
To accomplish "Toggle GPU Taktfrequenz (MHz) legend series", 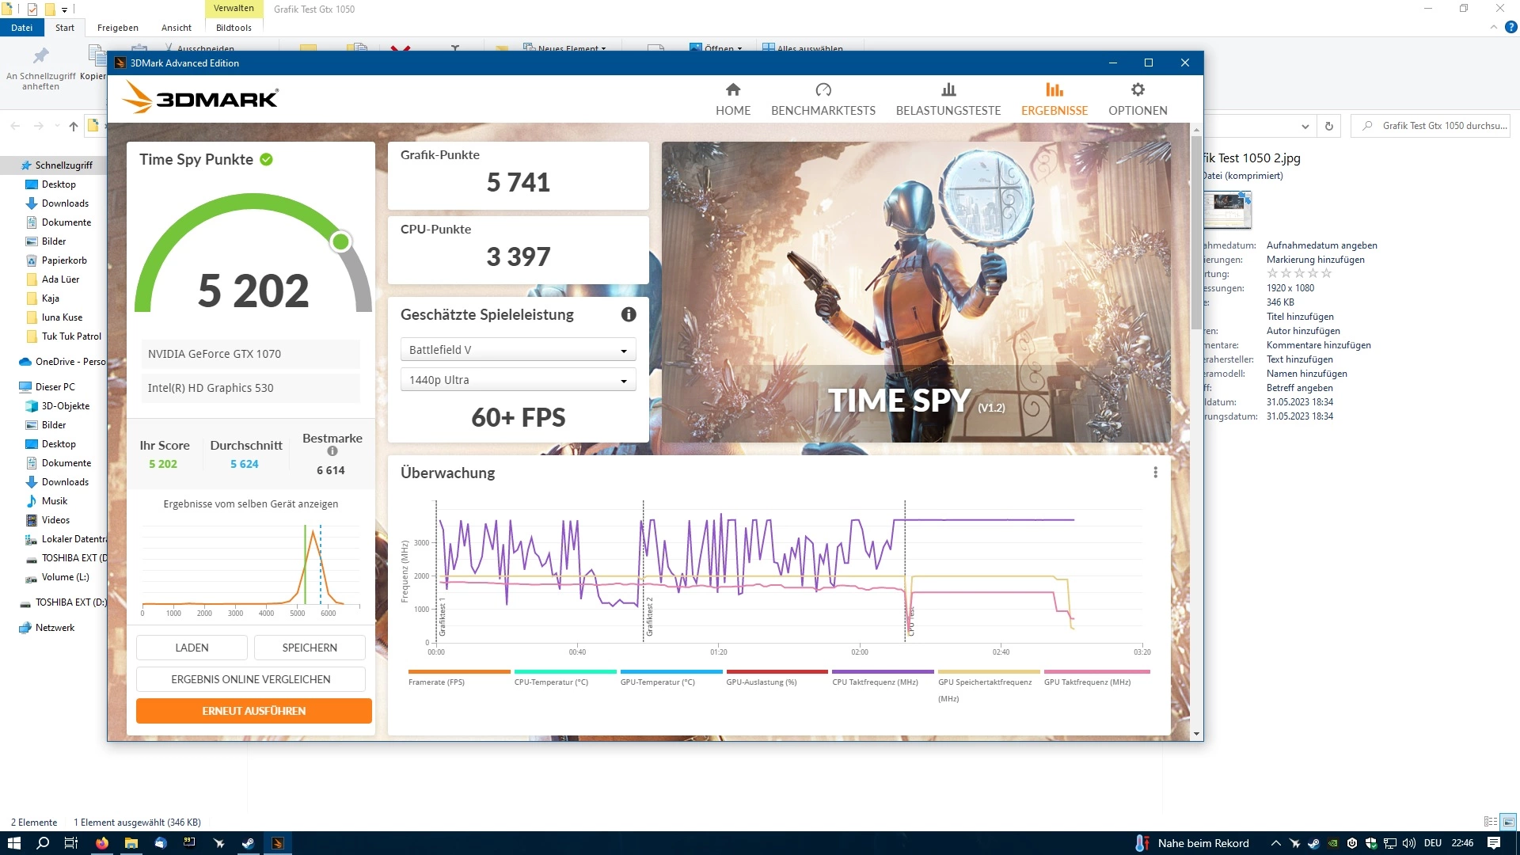I will [1096, 678].
